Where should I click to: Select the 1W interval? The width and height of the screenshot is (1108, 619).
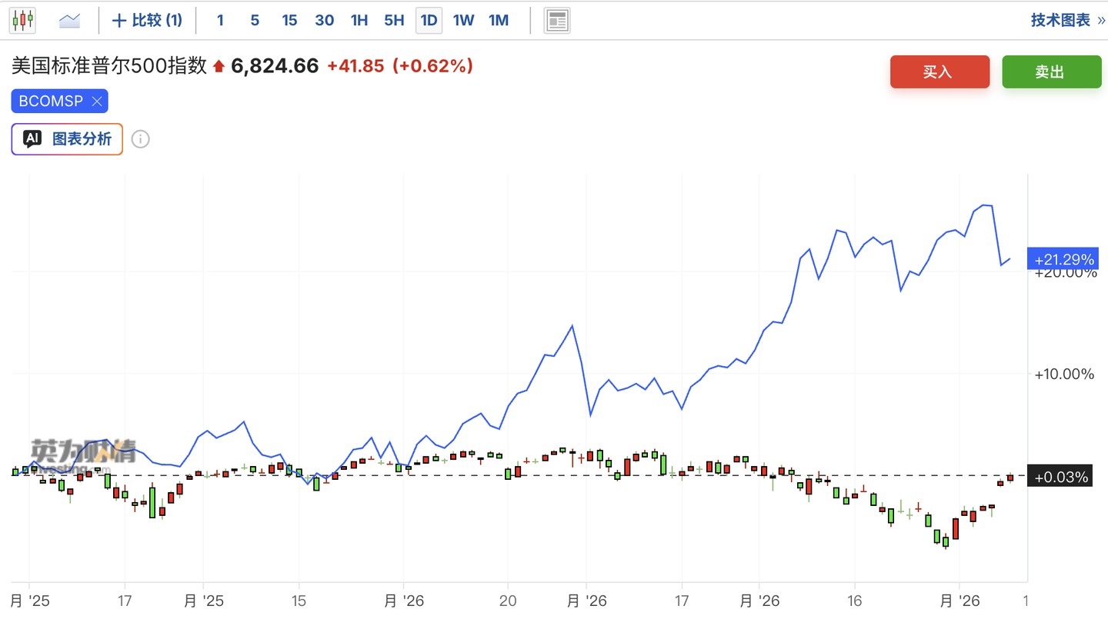463,20
